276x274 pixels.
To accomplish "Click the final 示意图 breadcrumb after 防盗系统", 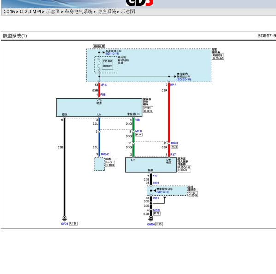I will tap(128, 12).
